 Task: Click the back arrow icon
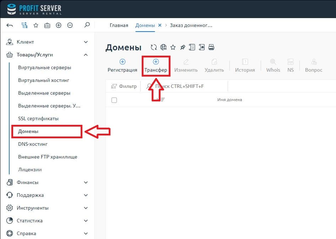coord(10,26)
